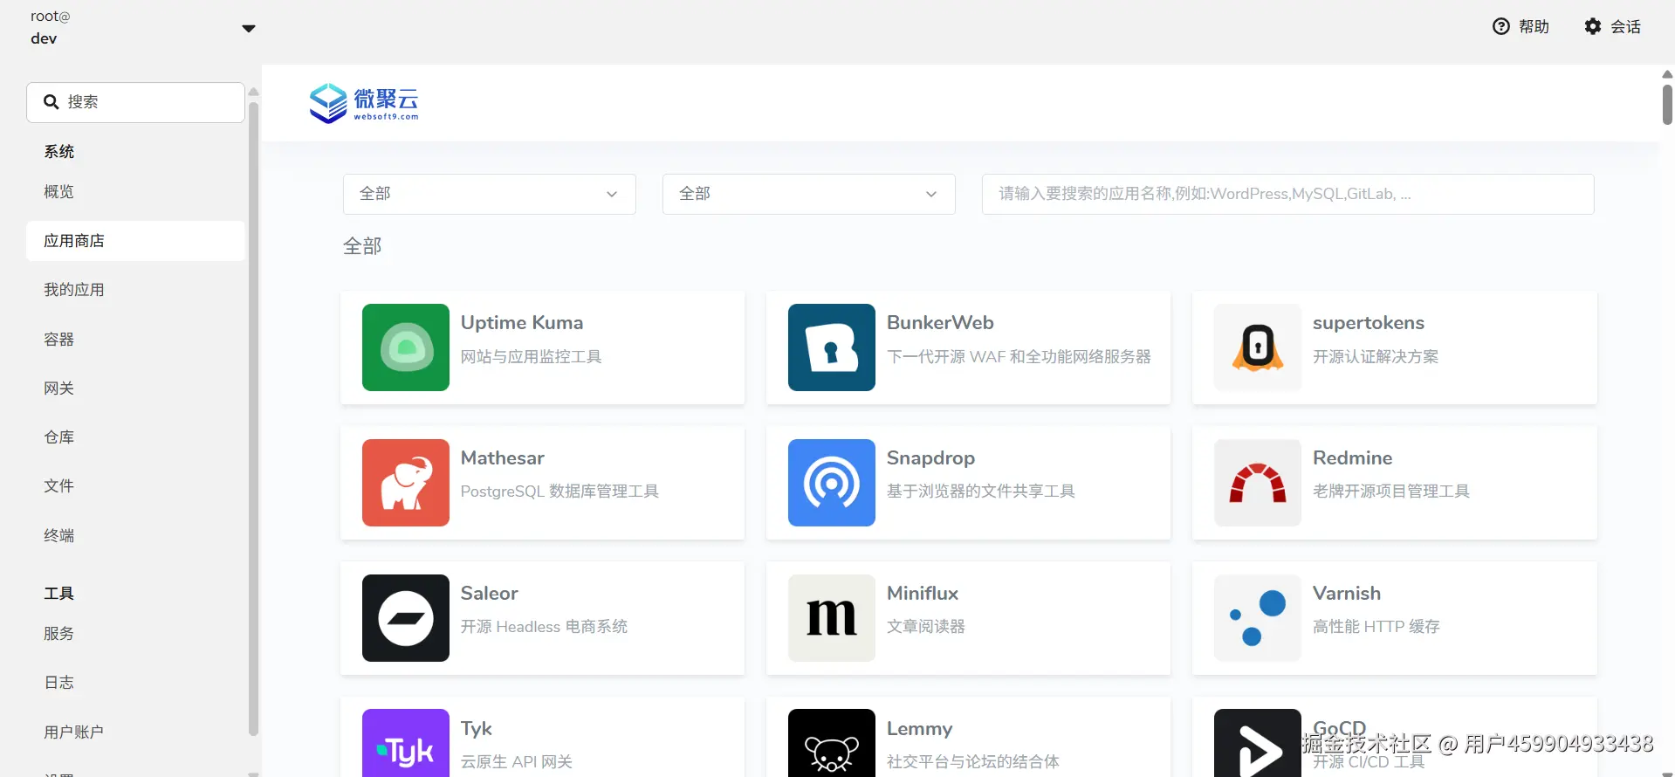Click description 基于浏览器的文件共享工具

coord(981,491)
